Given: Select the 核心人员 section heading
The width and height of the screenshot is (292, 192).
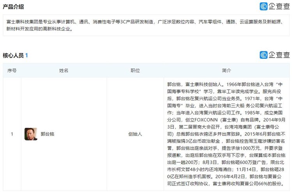Looking at the screenshot, I should tap(13, 55).
